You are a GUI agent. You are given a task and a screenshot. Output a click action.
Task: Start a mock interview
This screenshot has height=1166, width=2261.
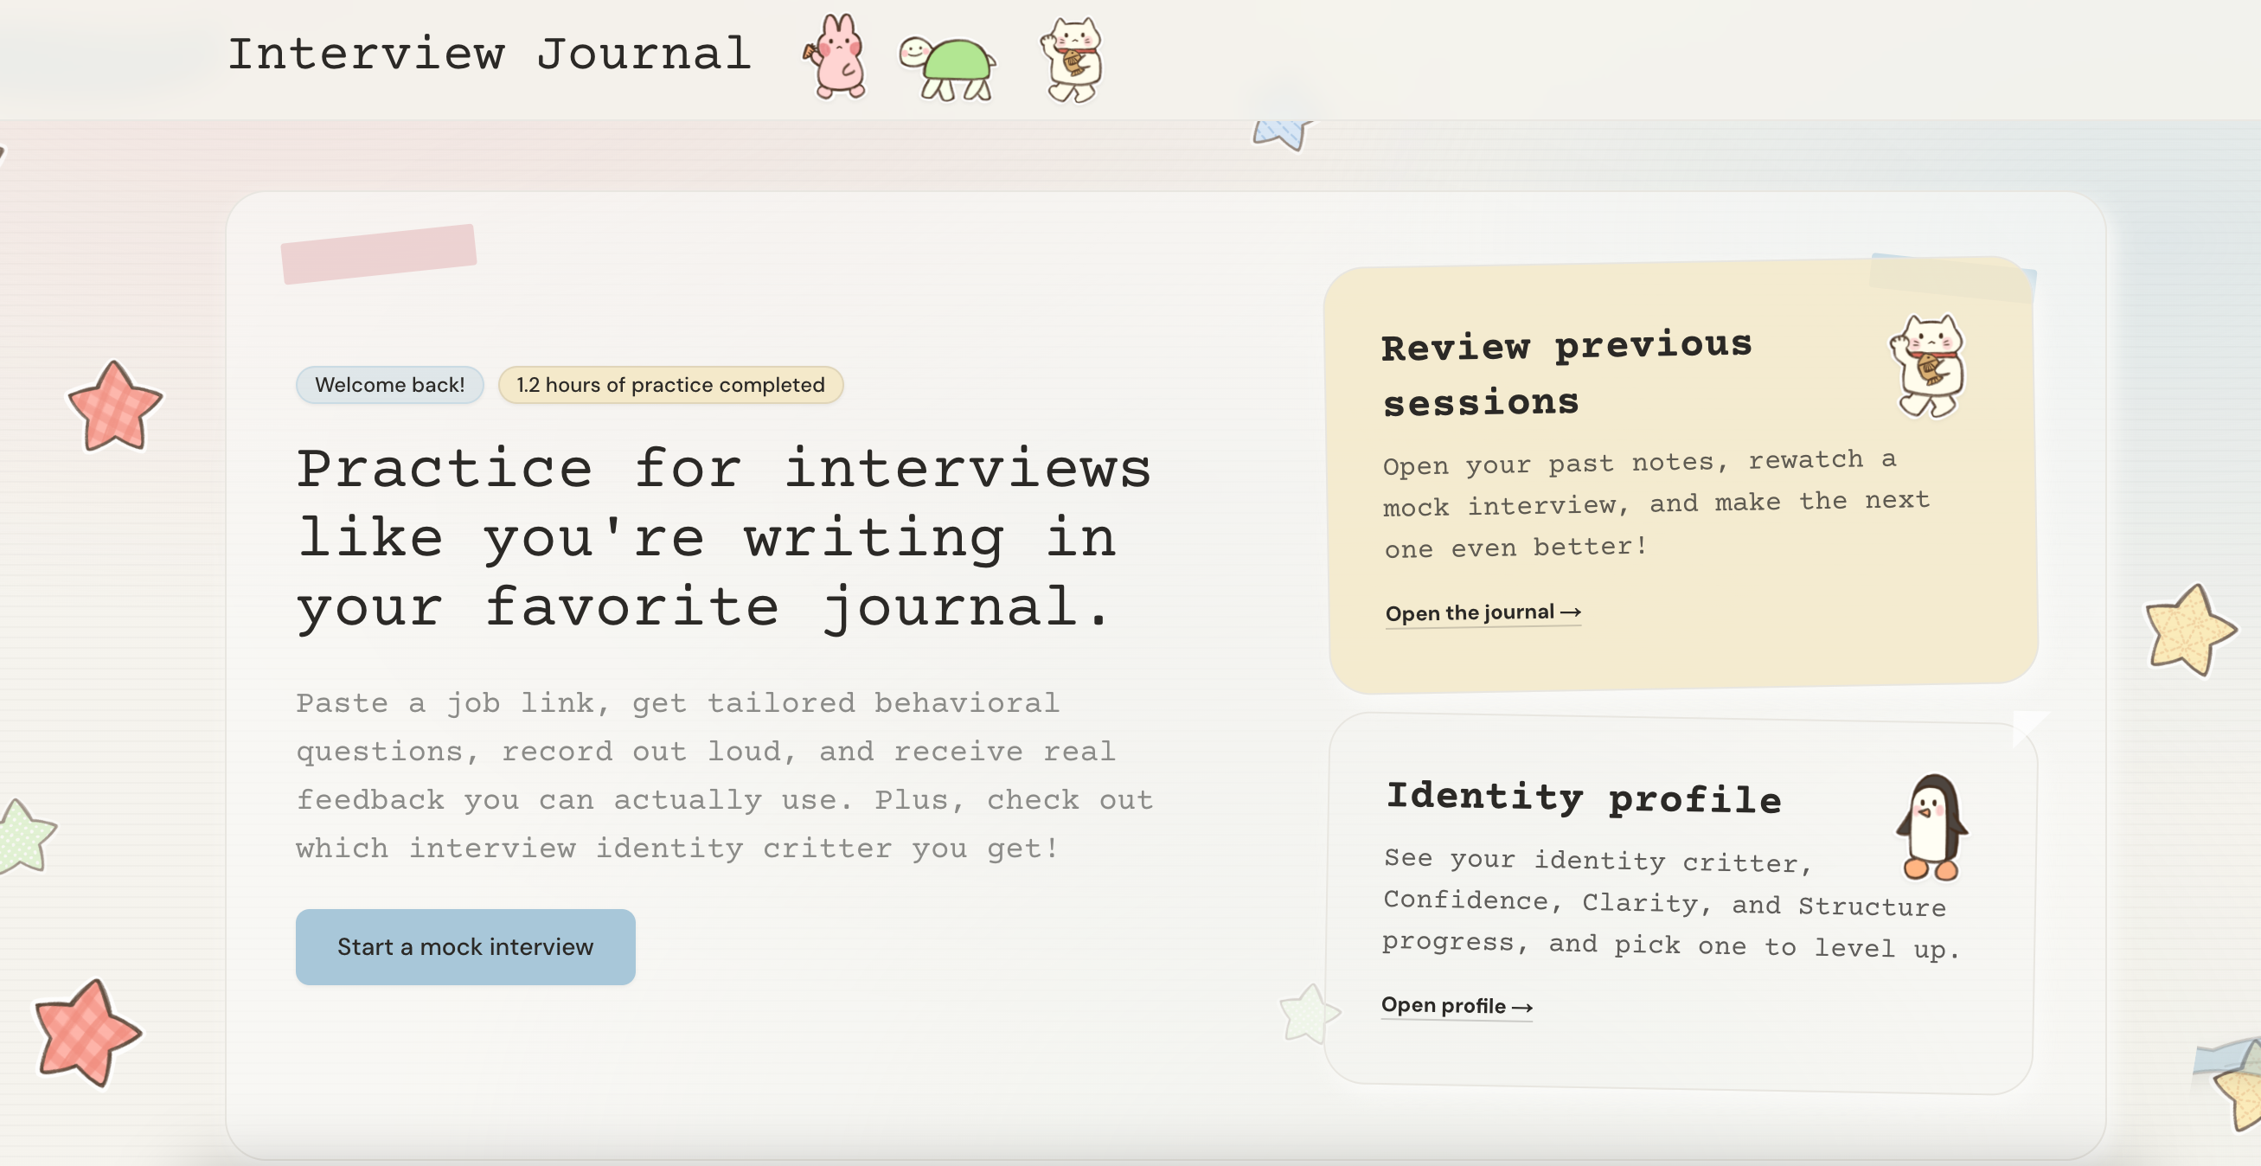(x=465, y=946)
